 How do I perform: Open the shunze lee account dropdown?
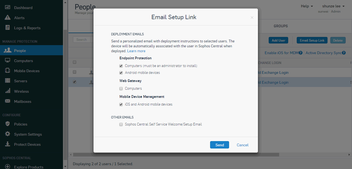coord(333,6)
